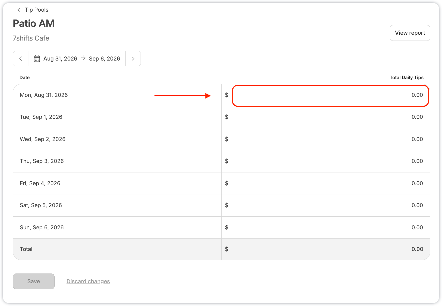This screenshot has height=306, width=442.
Task: Click the calendar icon in date range
Action: pyautogui.click(x=37, y=59)
